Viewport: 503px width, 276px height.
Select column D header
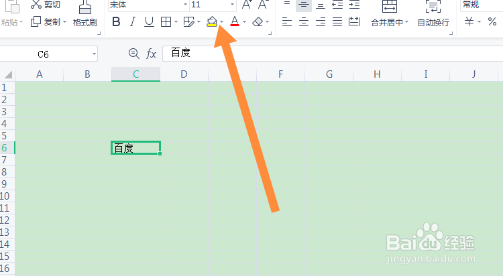tap(184, 74)
